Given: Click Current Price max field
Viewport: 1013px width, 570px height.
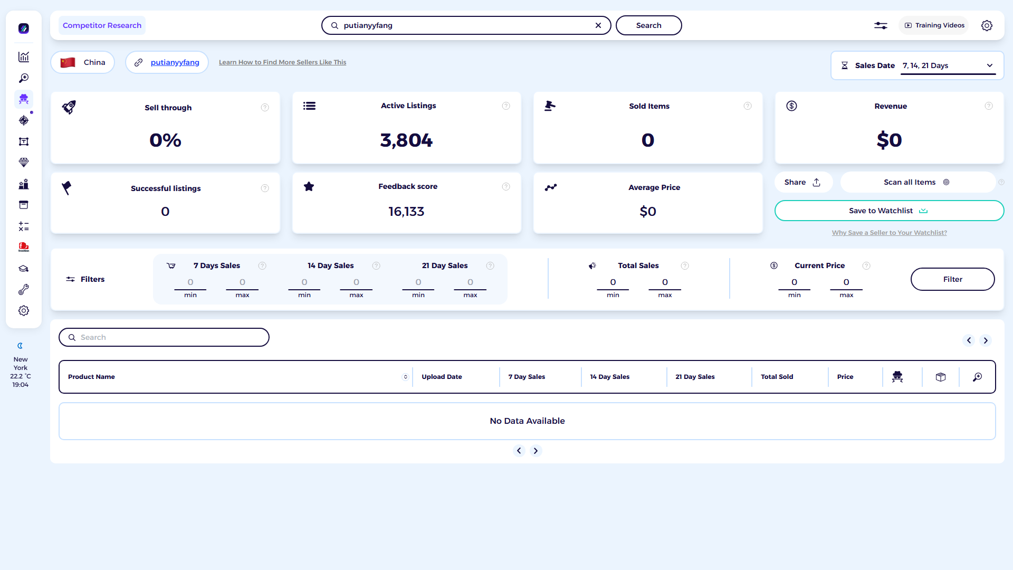Looking at the screenshot, I should pos(846,283).
